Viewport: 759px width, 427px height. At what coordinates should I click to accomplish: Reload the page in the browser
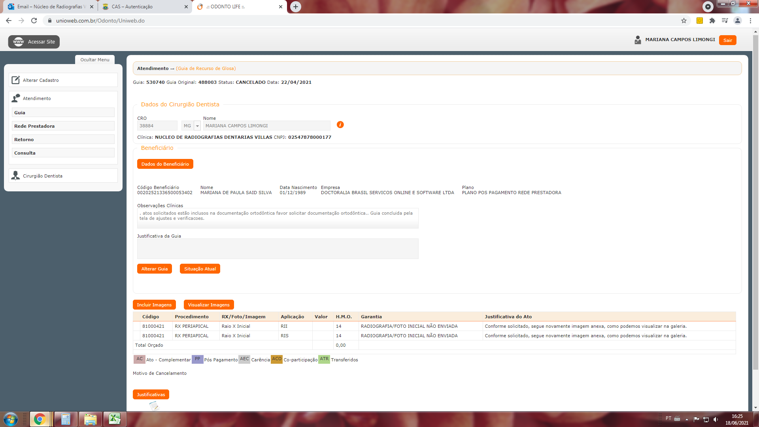(34, 21)
